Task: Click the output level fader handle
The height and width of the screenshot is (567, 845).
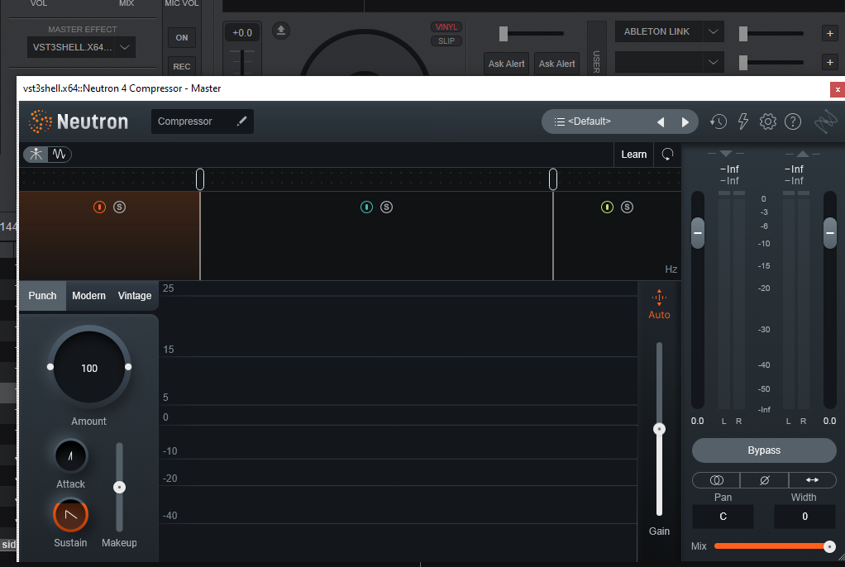Action: [830, 233]
